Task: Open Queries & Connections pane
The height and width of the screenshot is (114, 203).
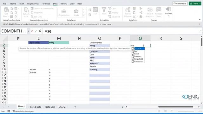Action: pos(42,9)
